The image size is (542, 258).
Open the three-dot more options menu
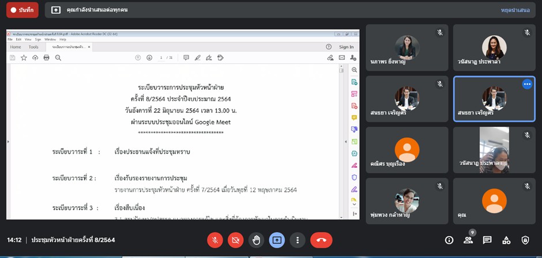pyautogui.click(x=298, y=240)
